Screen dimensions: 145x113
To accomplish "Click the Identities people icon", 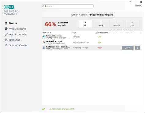I will pos(6,40).
